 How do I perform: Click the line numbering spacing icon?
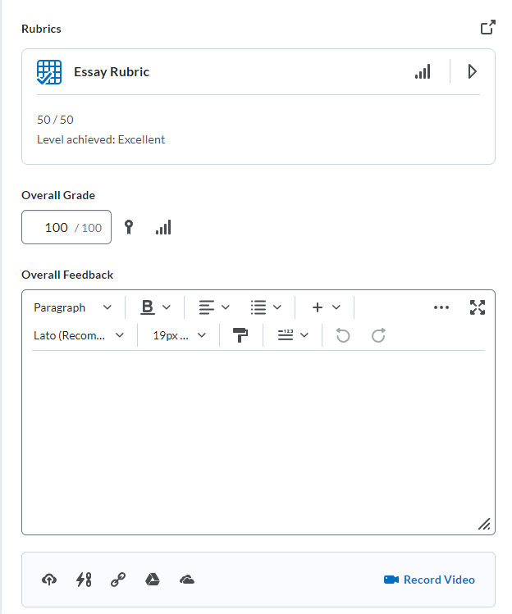click(286, 335)
